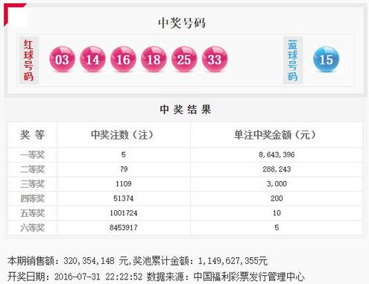Click the red ball numbered 18
369x284 pixels.
pos(154,59)
